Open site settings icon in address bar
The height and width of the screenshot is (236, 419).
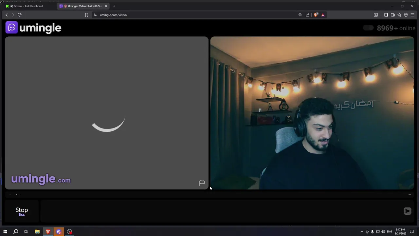click(x=95, y=15)
